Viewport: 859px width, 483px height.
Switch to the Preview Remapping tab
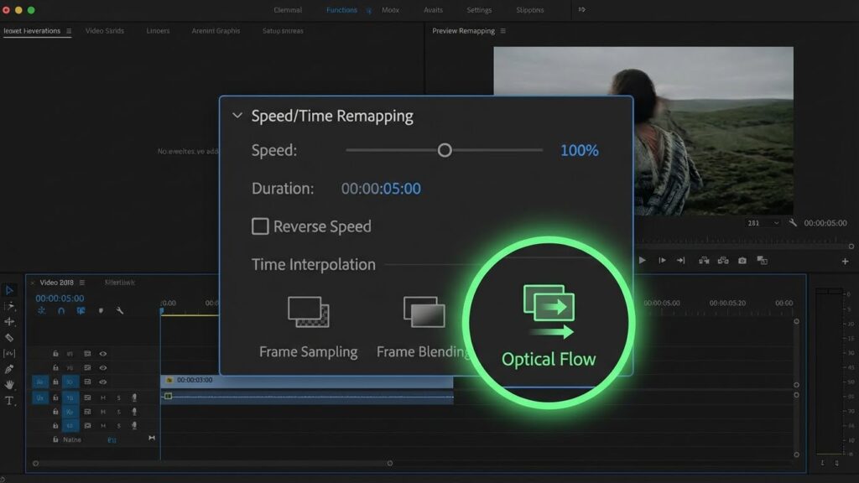coord(465,30)
